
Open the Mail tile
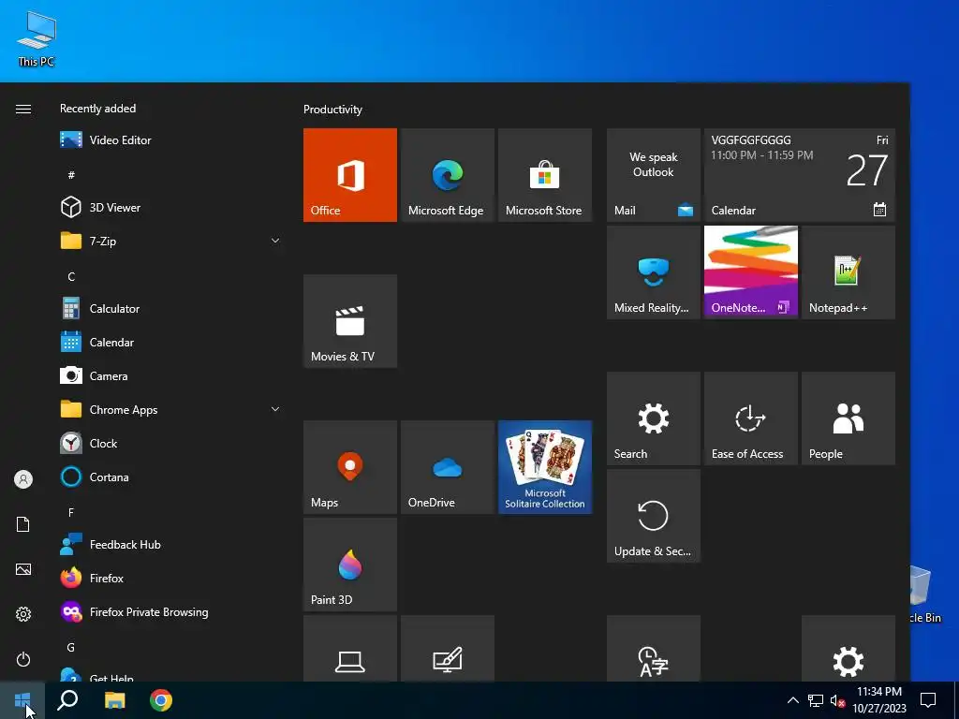point(653,175)
